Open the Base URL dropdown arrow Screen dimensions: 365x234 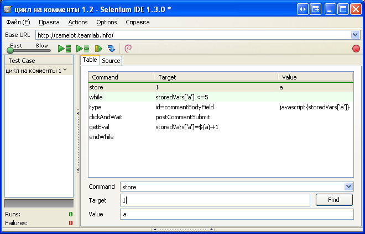pos(355,35)
